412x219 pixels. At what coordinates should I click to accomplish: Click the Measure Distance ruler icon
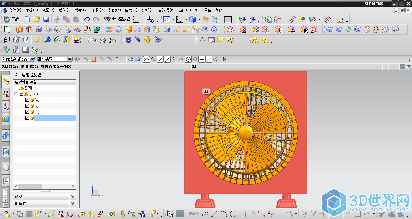[x=341, y=19]
